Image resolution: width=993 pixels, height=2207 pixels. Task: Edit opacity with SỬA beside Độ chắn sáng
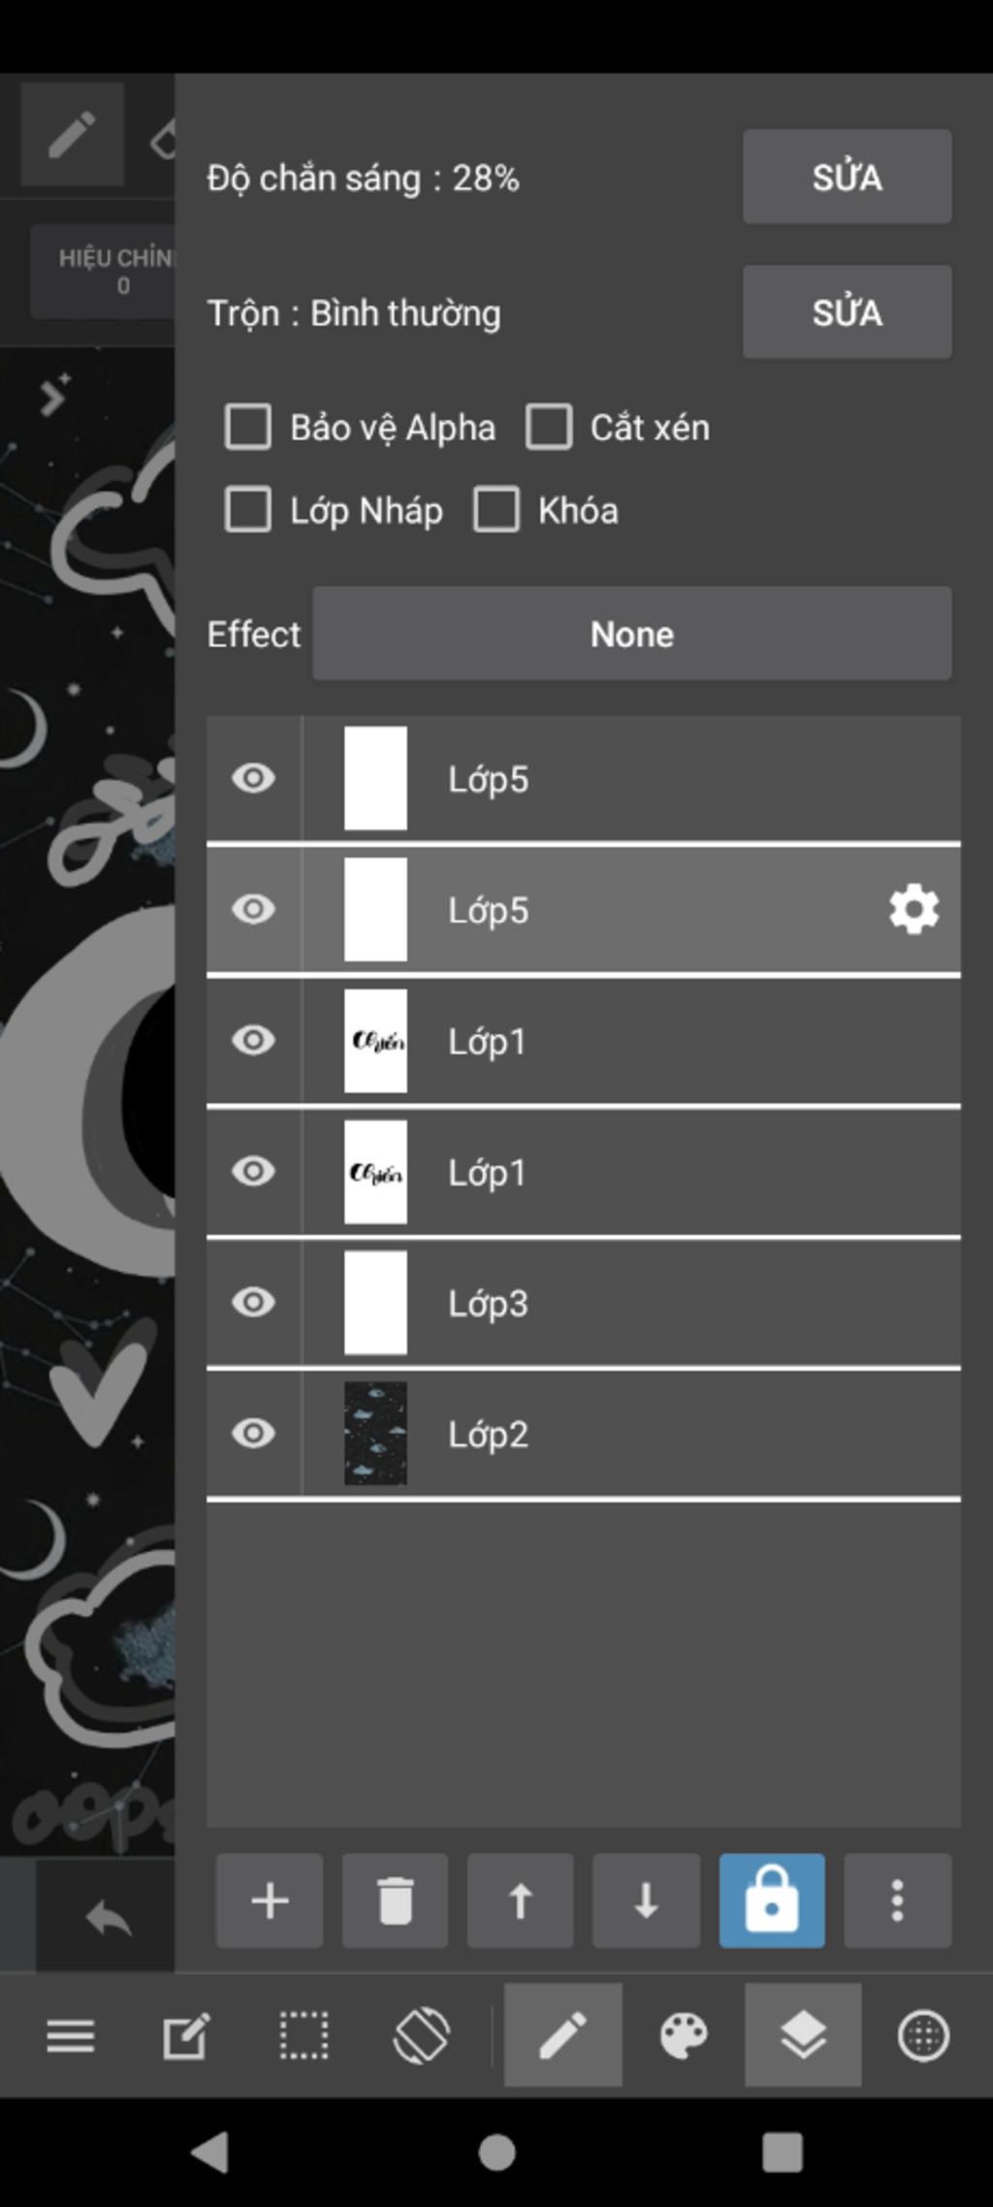pos(847,177)
